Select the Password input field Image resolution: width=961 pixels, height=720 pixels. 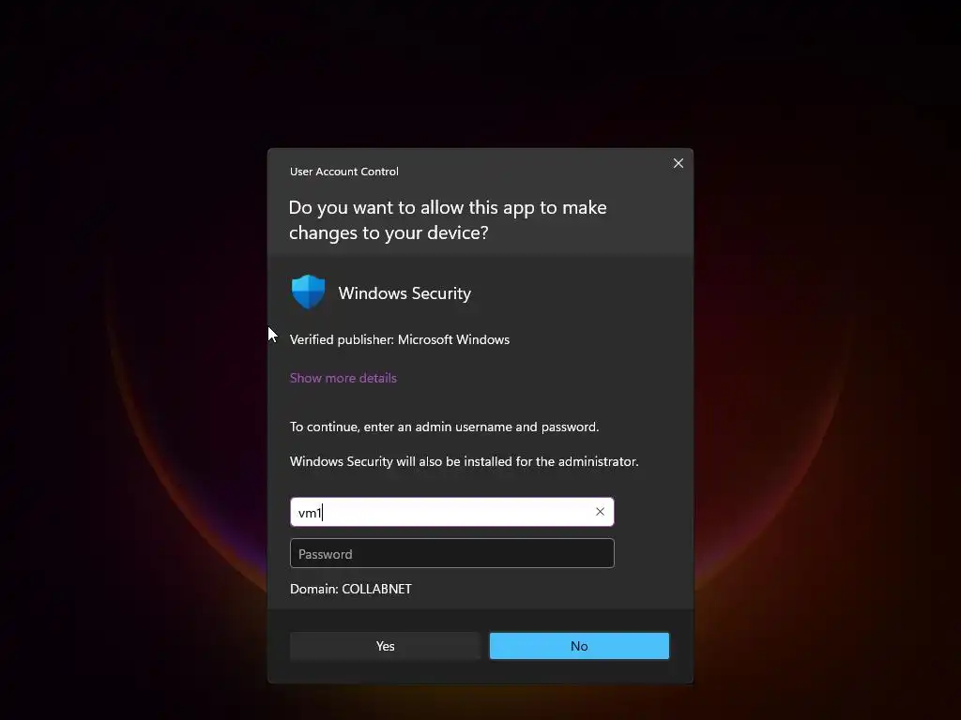point(451,553)
